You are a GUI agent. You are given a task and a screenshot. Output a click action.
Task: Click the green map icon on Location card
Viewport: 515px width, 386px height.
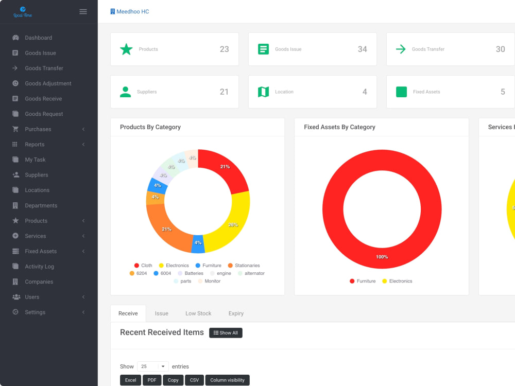coord(263,92)
